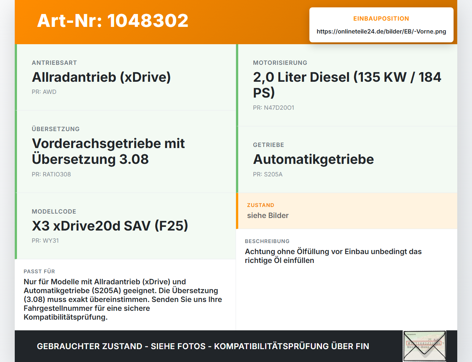The height and width of the screenshot is (362, 472).
Task: Click the ÜBERSETZUNG label
Action: point(56,129)
